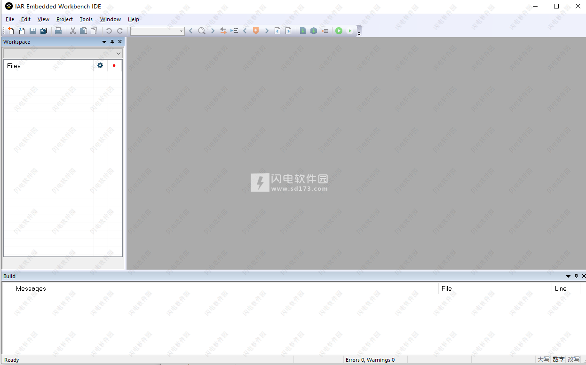The width and height of the screenshot is (586, 365).
Task: Open Replace with the orange arrows icon
Action: [x=223, y=31]
